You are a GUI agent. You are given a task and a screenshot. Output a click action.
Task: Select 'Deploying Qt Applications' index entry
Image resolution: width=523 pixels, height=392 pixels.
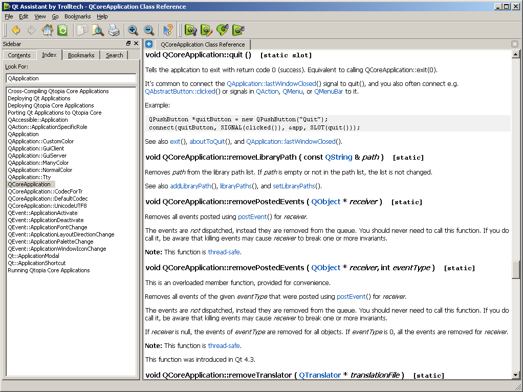click(39, 98)
